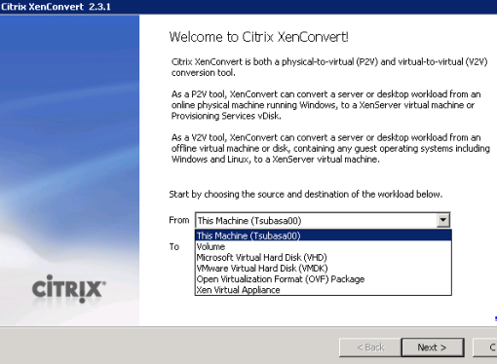Click the disabled < Back button
Image resolution: width=497 pixels, height=364 pixels.
point(370,347)
